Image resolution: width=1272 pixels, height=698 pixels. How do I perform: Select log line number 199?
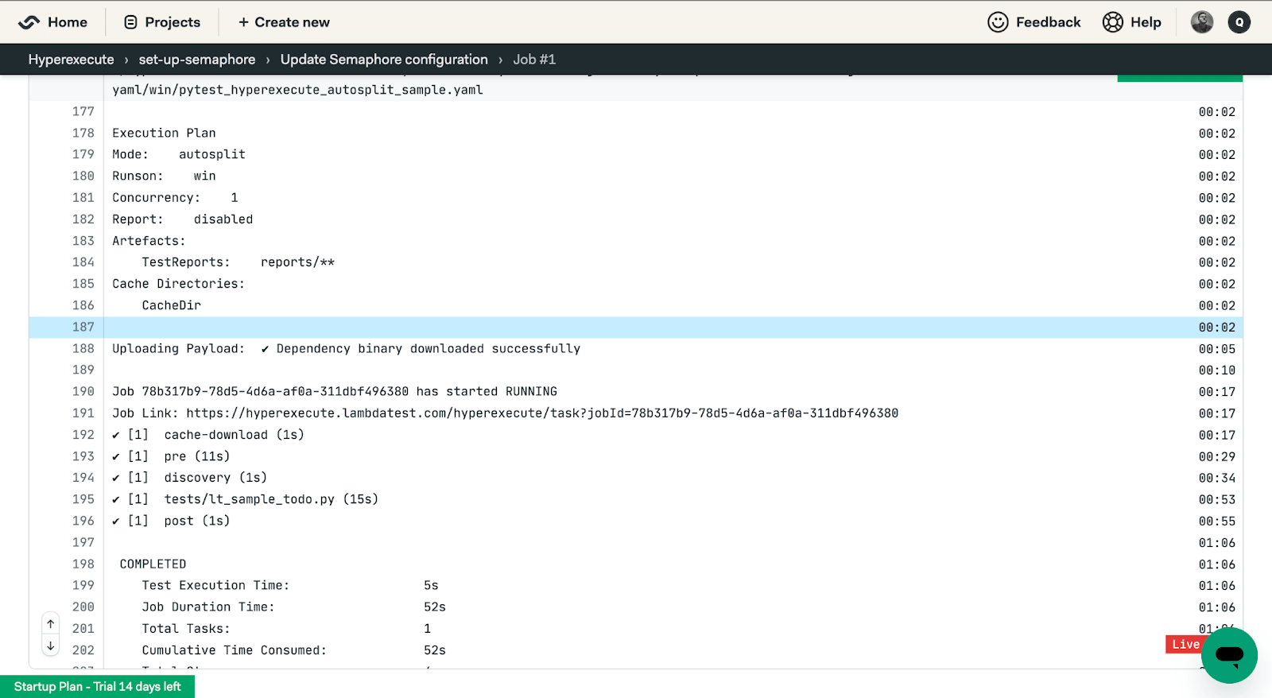point(83,585)
